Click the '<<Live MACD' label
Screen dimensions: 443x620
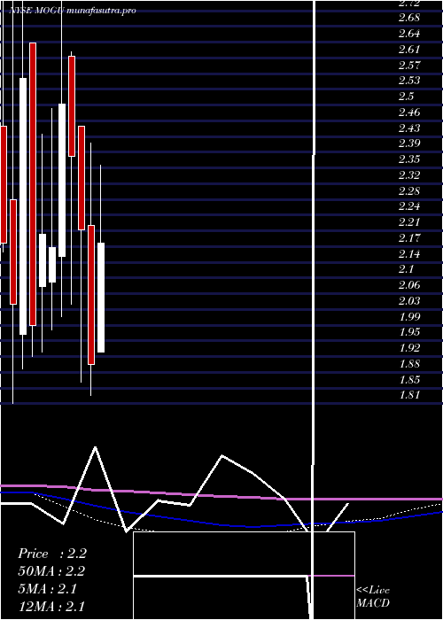(373, 597)
